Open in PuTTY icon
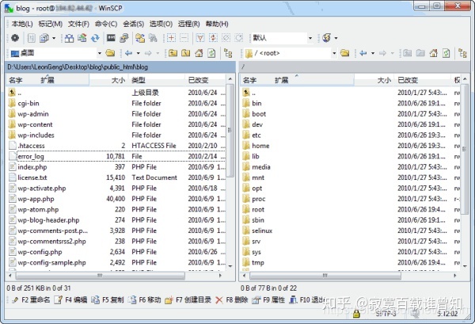The width and height of the screenshot is (475, 324). [124, 38]
